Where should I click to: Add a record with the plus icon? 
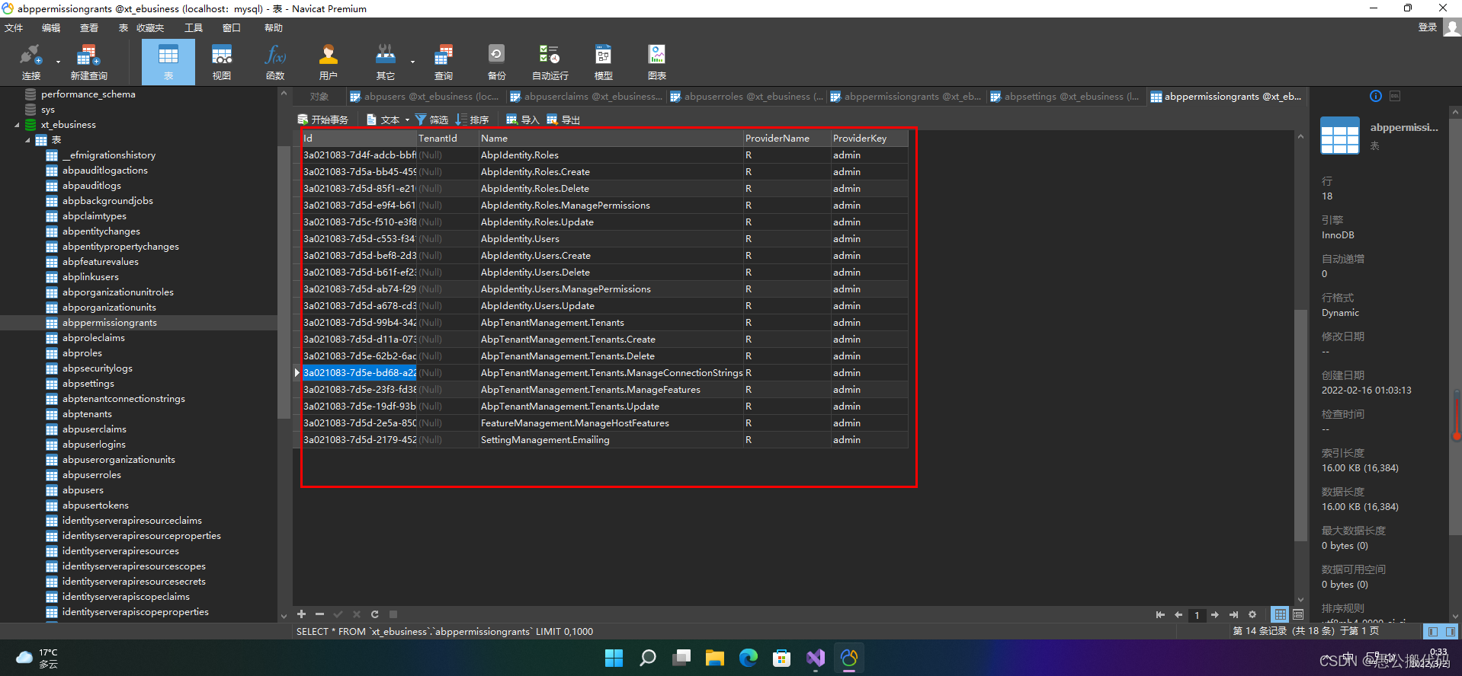pyautogui.click(x=302, y=614)
